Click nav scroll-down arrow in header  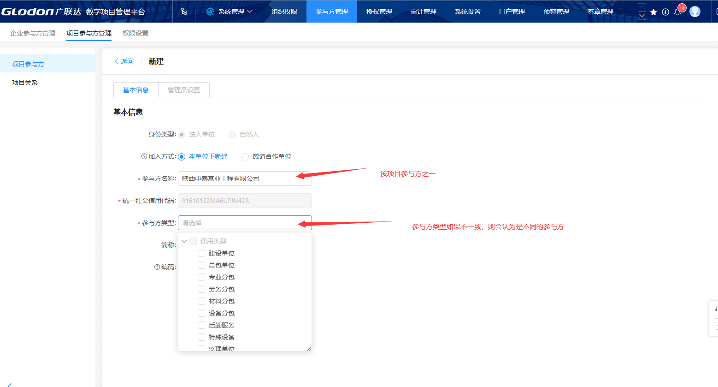[x=642, y=16]
